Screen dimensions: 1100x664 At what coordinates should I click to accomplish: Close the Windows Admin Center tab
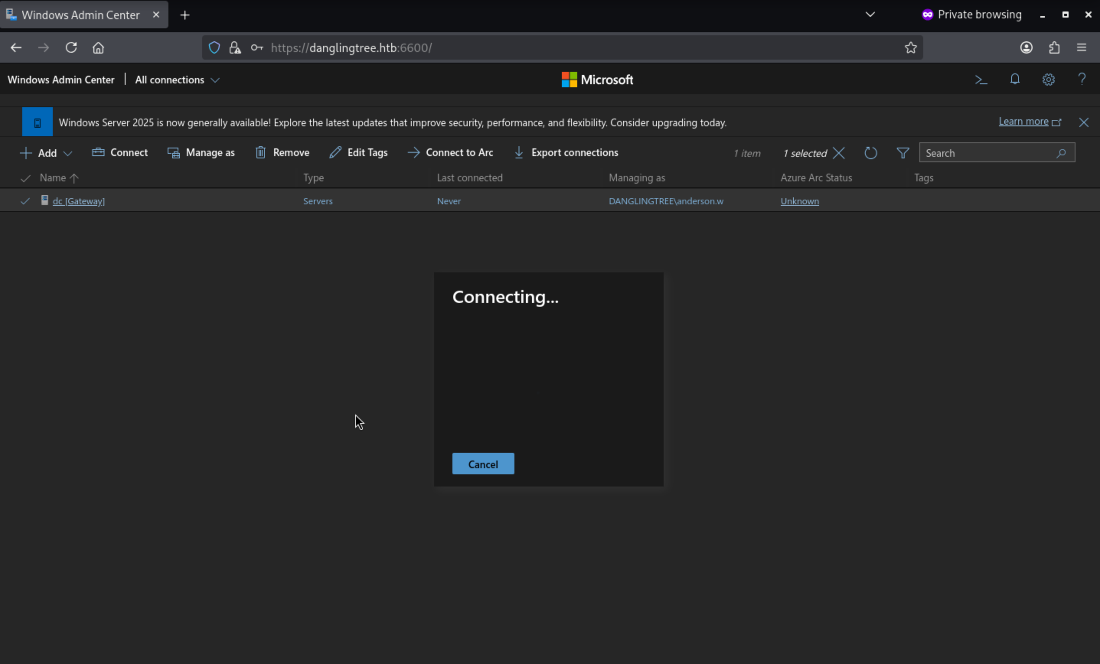point(156,15)
